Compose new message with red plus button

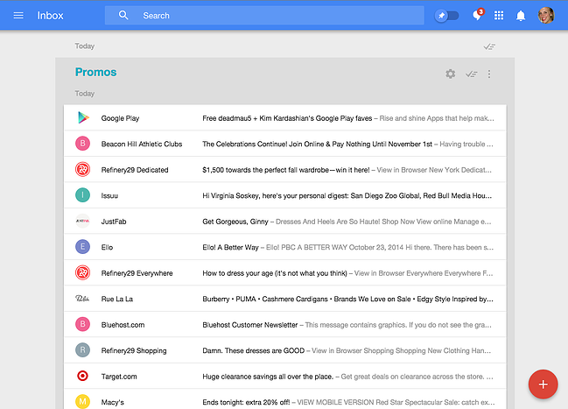(x=543, y=384)
